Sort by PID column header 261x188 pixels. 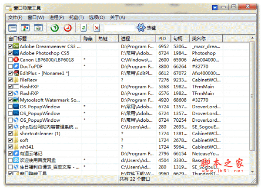[163, 39]
